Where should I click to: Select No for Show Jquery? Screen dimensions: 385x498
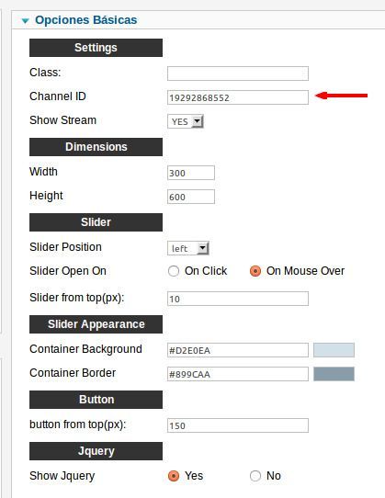point(255,476)
